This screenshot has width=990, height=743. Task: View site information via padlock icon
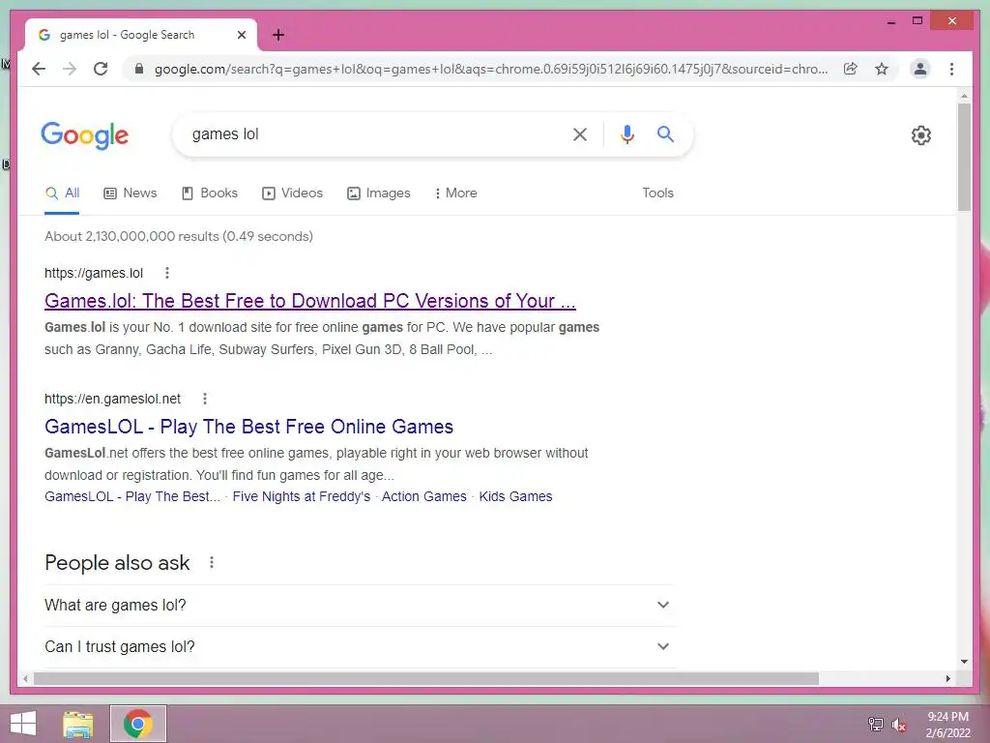[x=139, y=69]
